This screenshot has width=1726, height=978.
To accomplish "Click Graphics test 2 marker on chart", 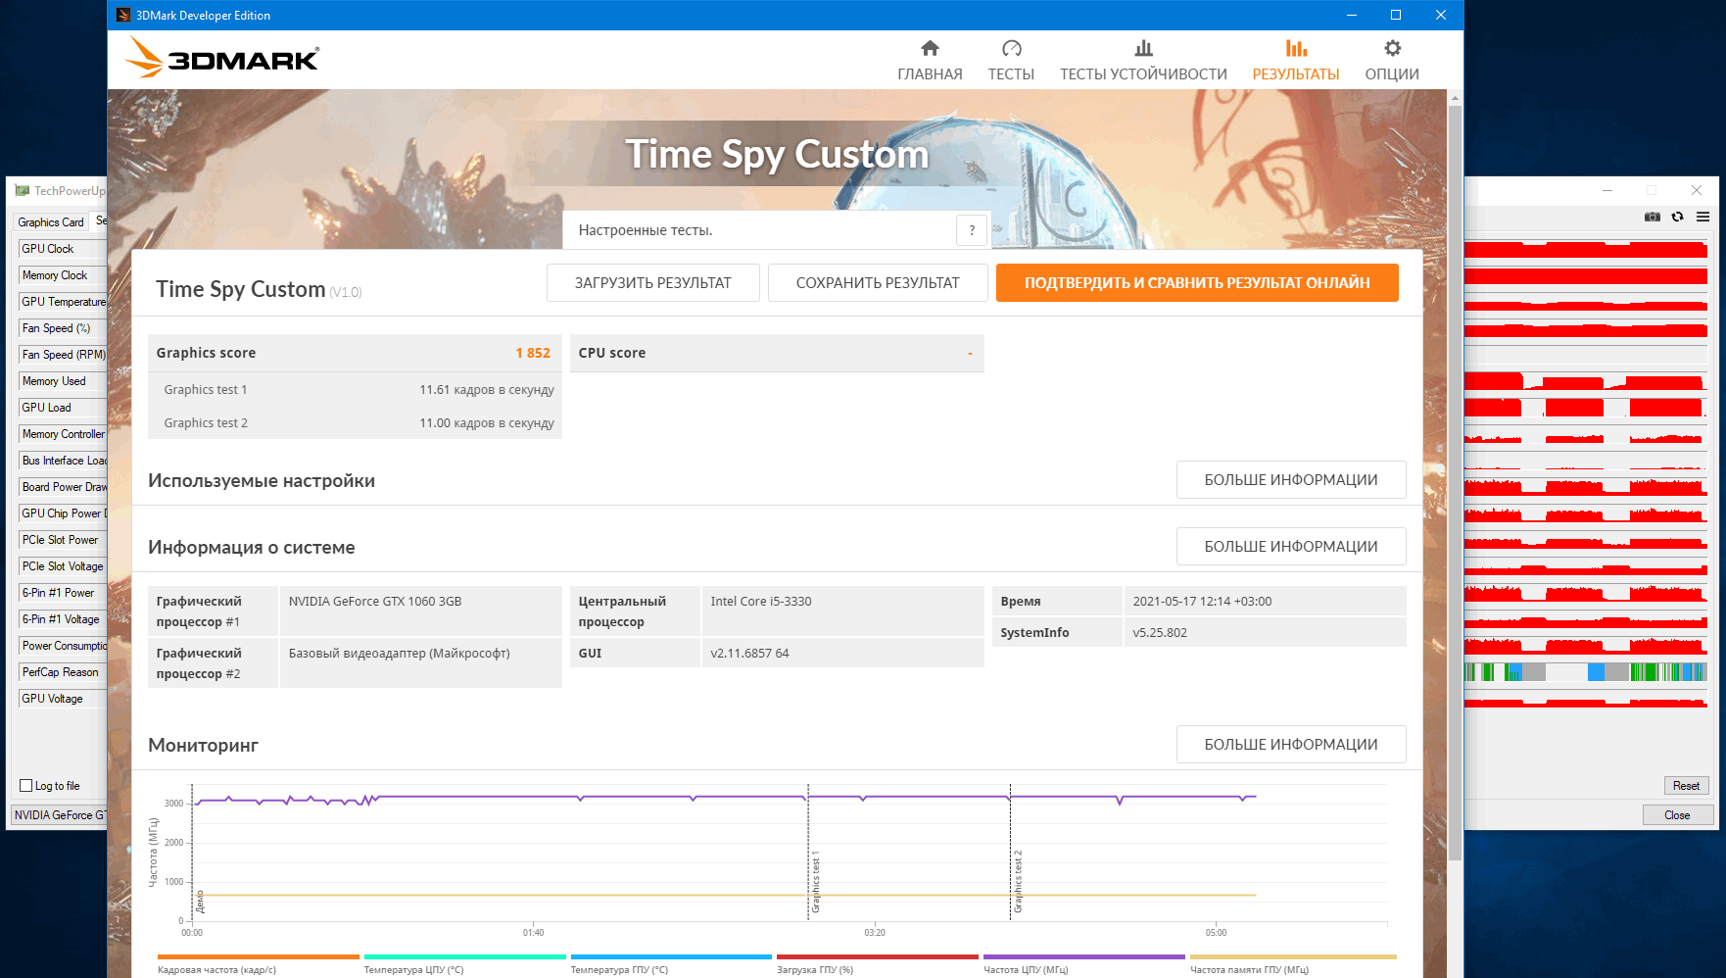I will tap(1018, 882).
